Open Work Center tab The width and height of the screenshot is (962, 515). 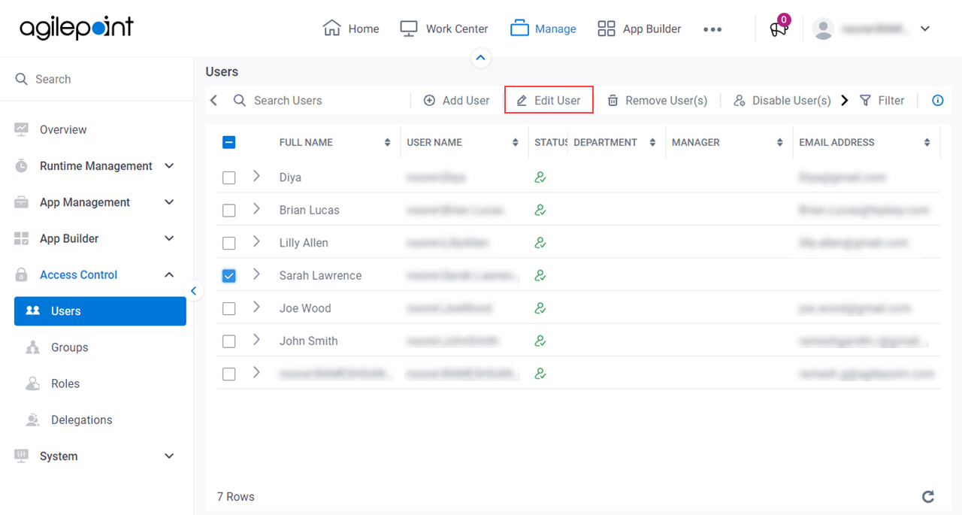click(x=443, y=29)
